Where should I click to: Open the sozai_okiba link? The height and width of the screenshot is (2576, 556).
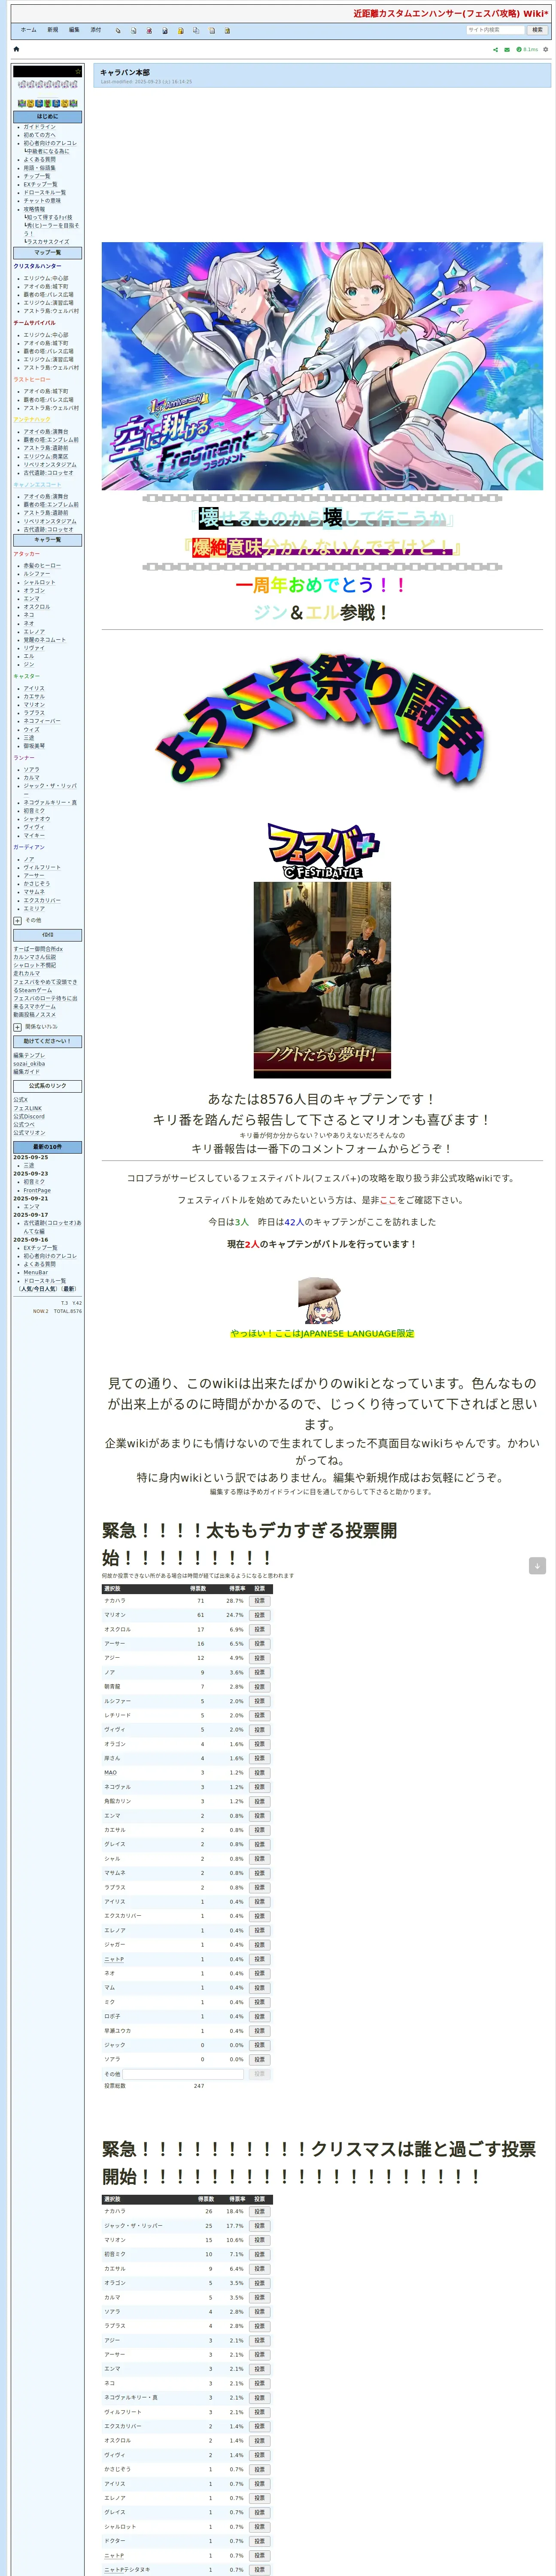(x=29, y=1064)
